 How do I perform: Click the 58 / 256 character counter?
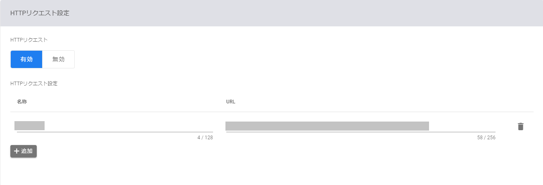coord(486,138)
